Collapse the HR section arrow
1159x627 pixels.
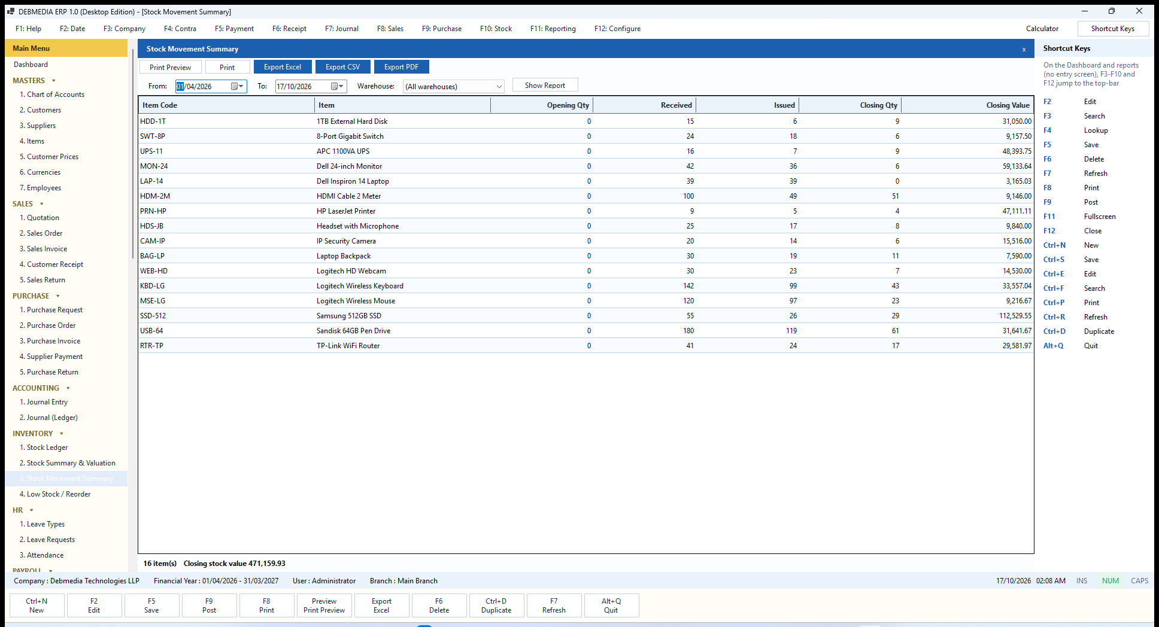[31, 510]
